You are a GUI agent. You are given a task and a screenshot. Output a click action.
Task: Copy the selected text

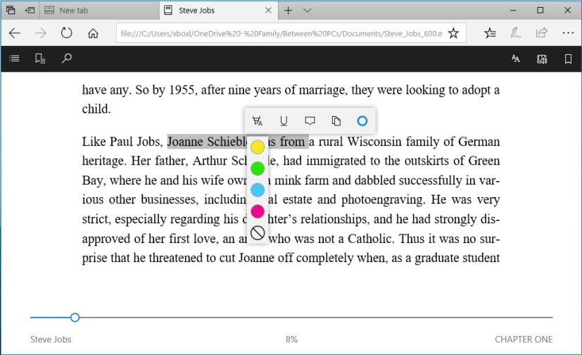(336, 121)
